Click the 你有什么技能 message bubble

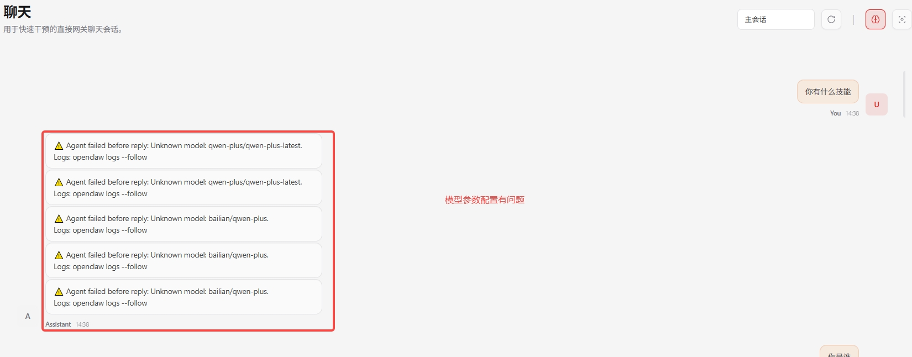(828, 92)
